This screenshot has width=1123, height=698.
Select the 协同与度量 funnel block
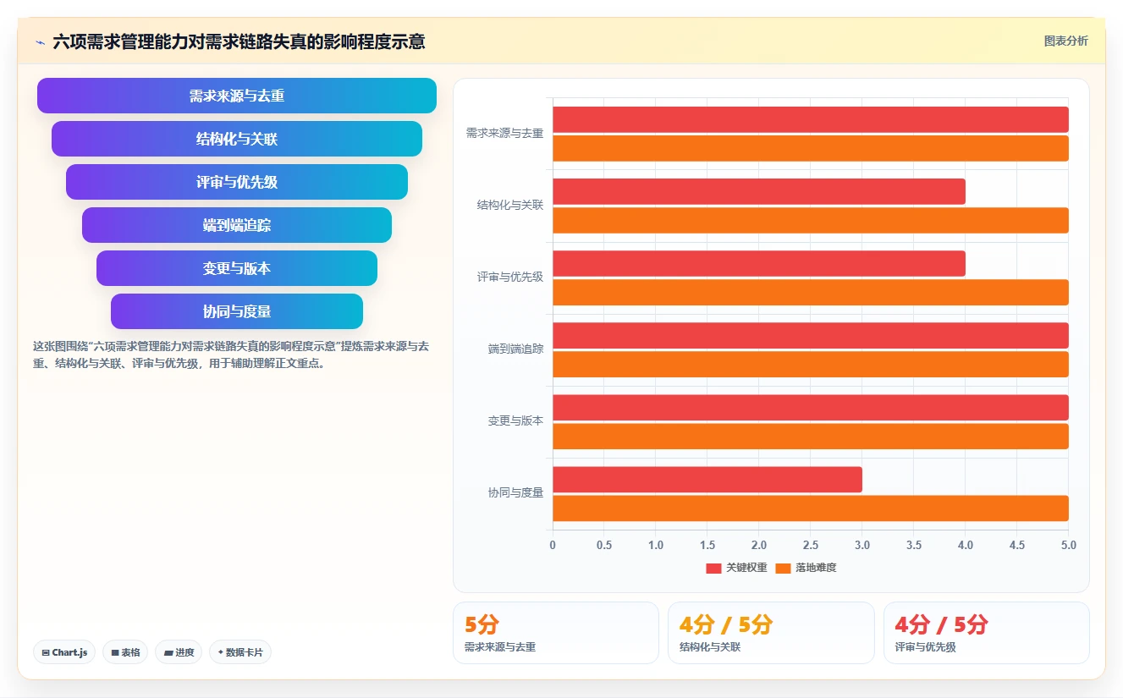tap(237, 311)
